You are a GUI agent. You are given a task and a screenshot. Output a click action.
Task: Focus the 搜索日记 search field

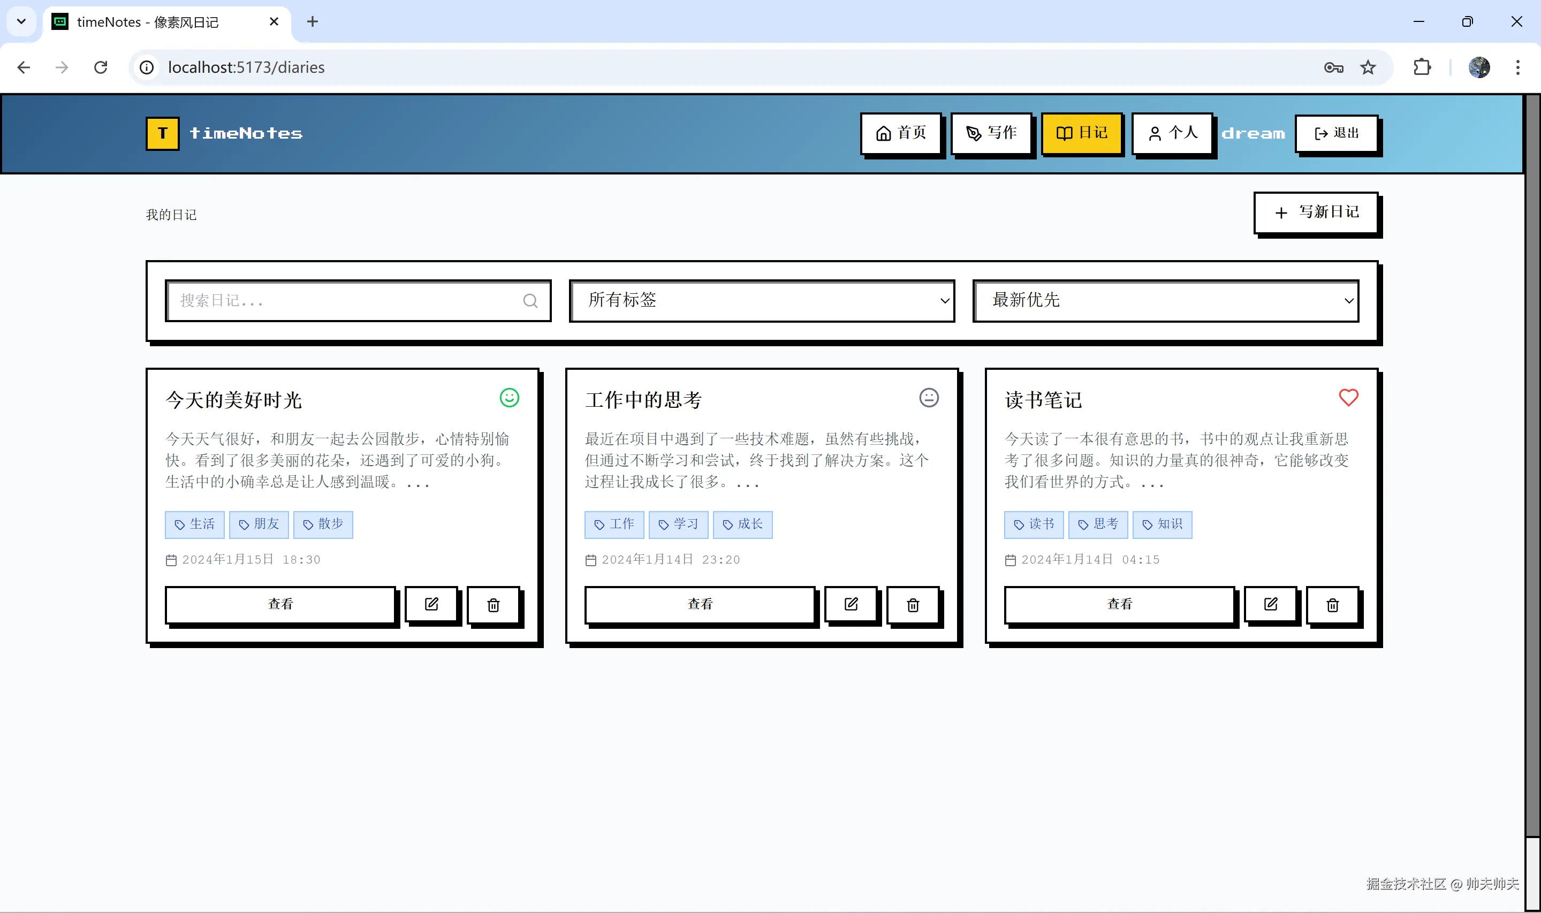345,301
